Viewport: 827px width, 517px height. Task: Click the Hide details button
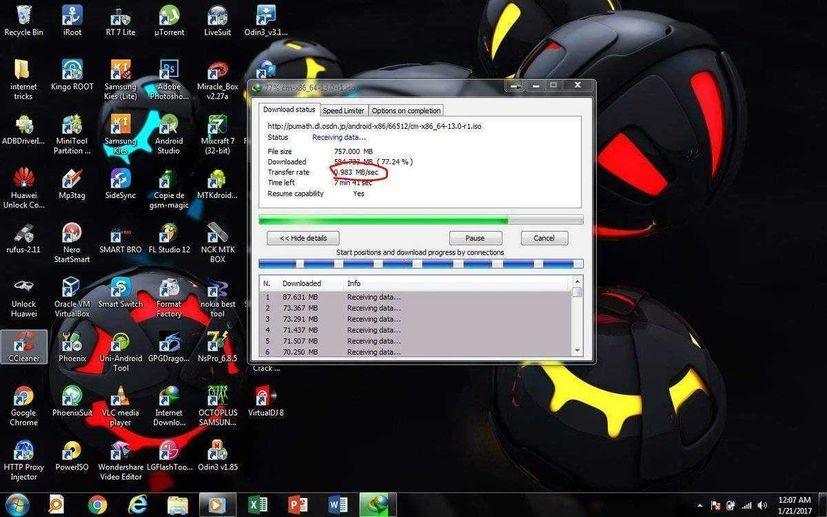pos(303,238)
